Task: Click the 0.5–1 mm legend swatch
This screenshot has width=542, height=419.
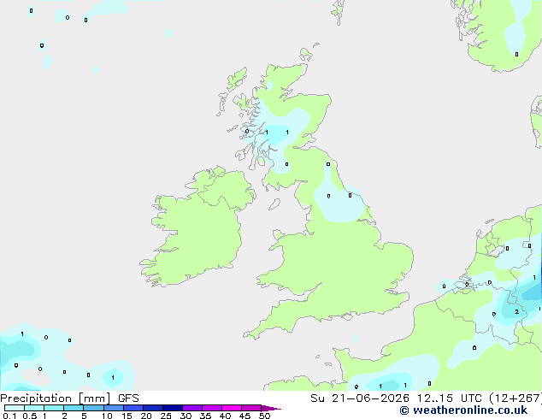Action: pyautogui.click(x=34, y=408)
